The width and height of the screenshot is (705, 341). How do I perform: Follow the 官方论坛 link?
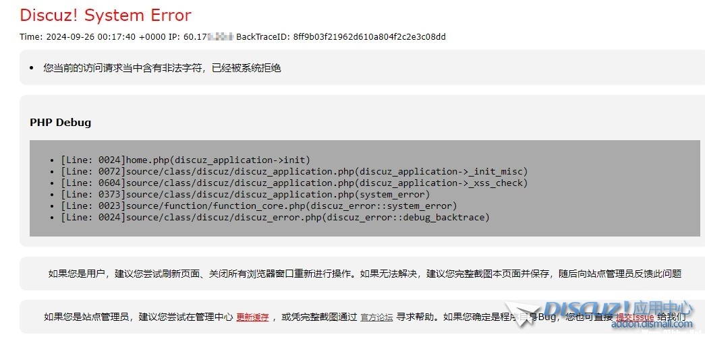click(376, 317)
